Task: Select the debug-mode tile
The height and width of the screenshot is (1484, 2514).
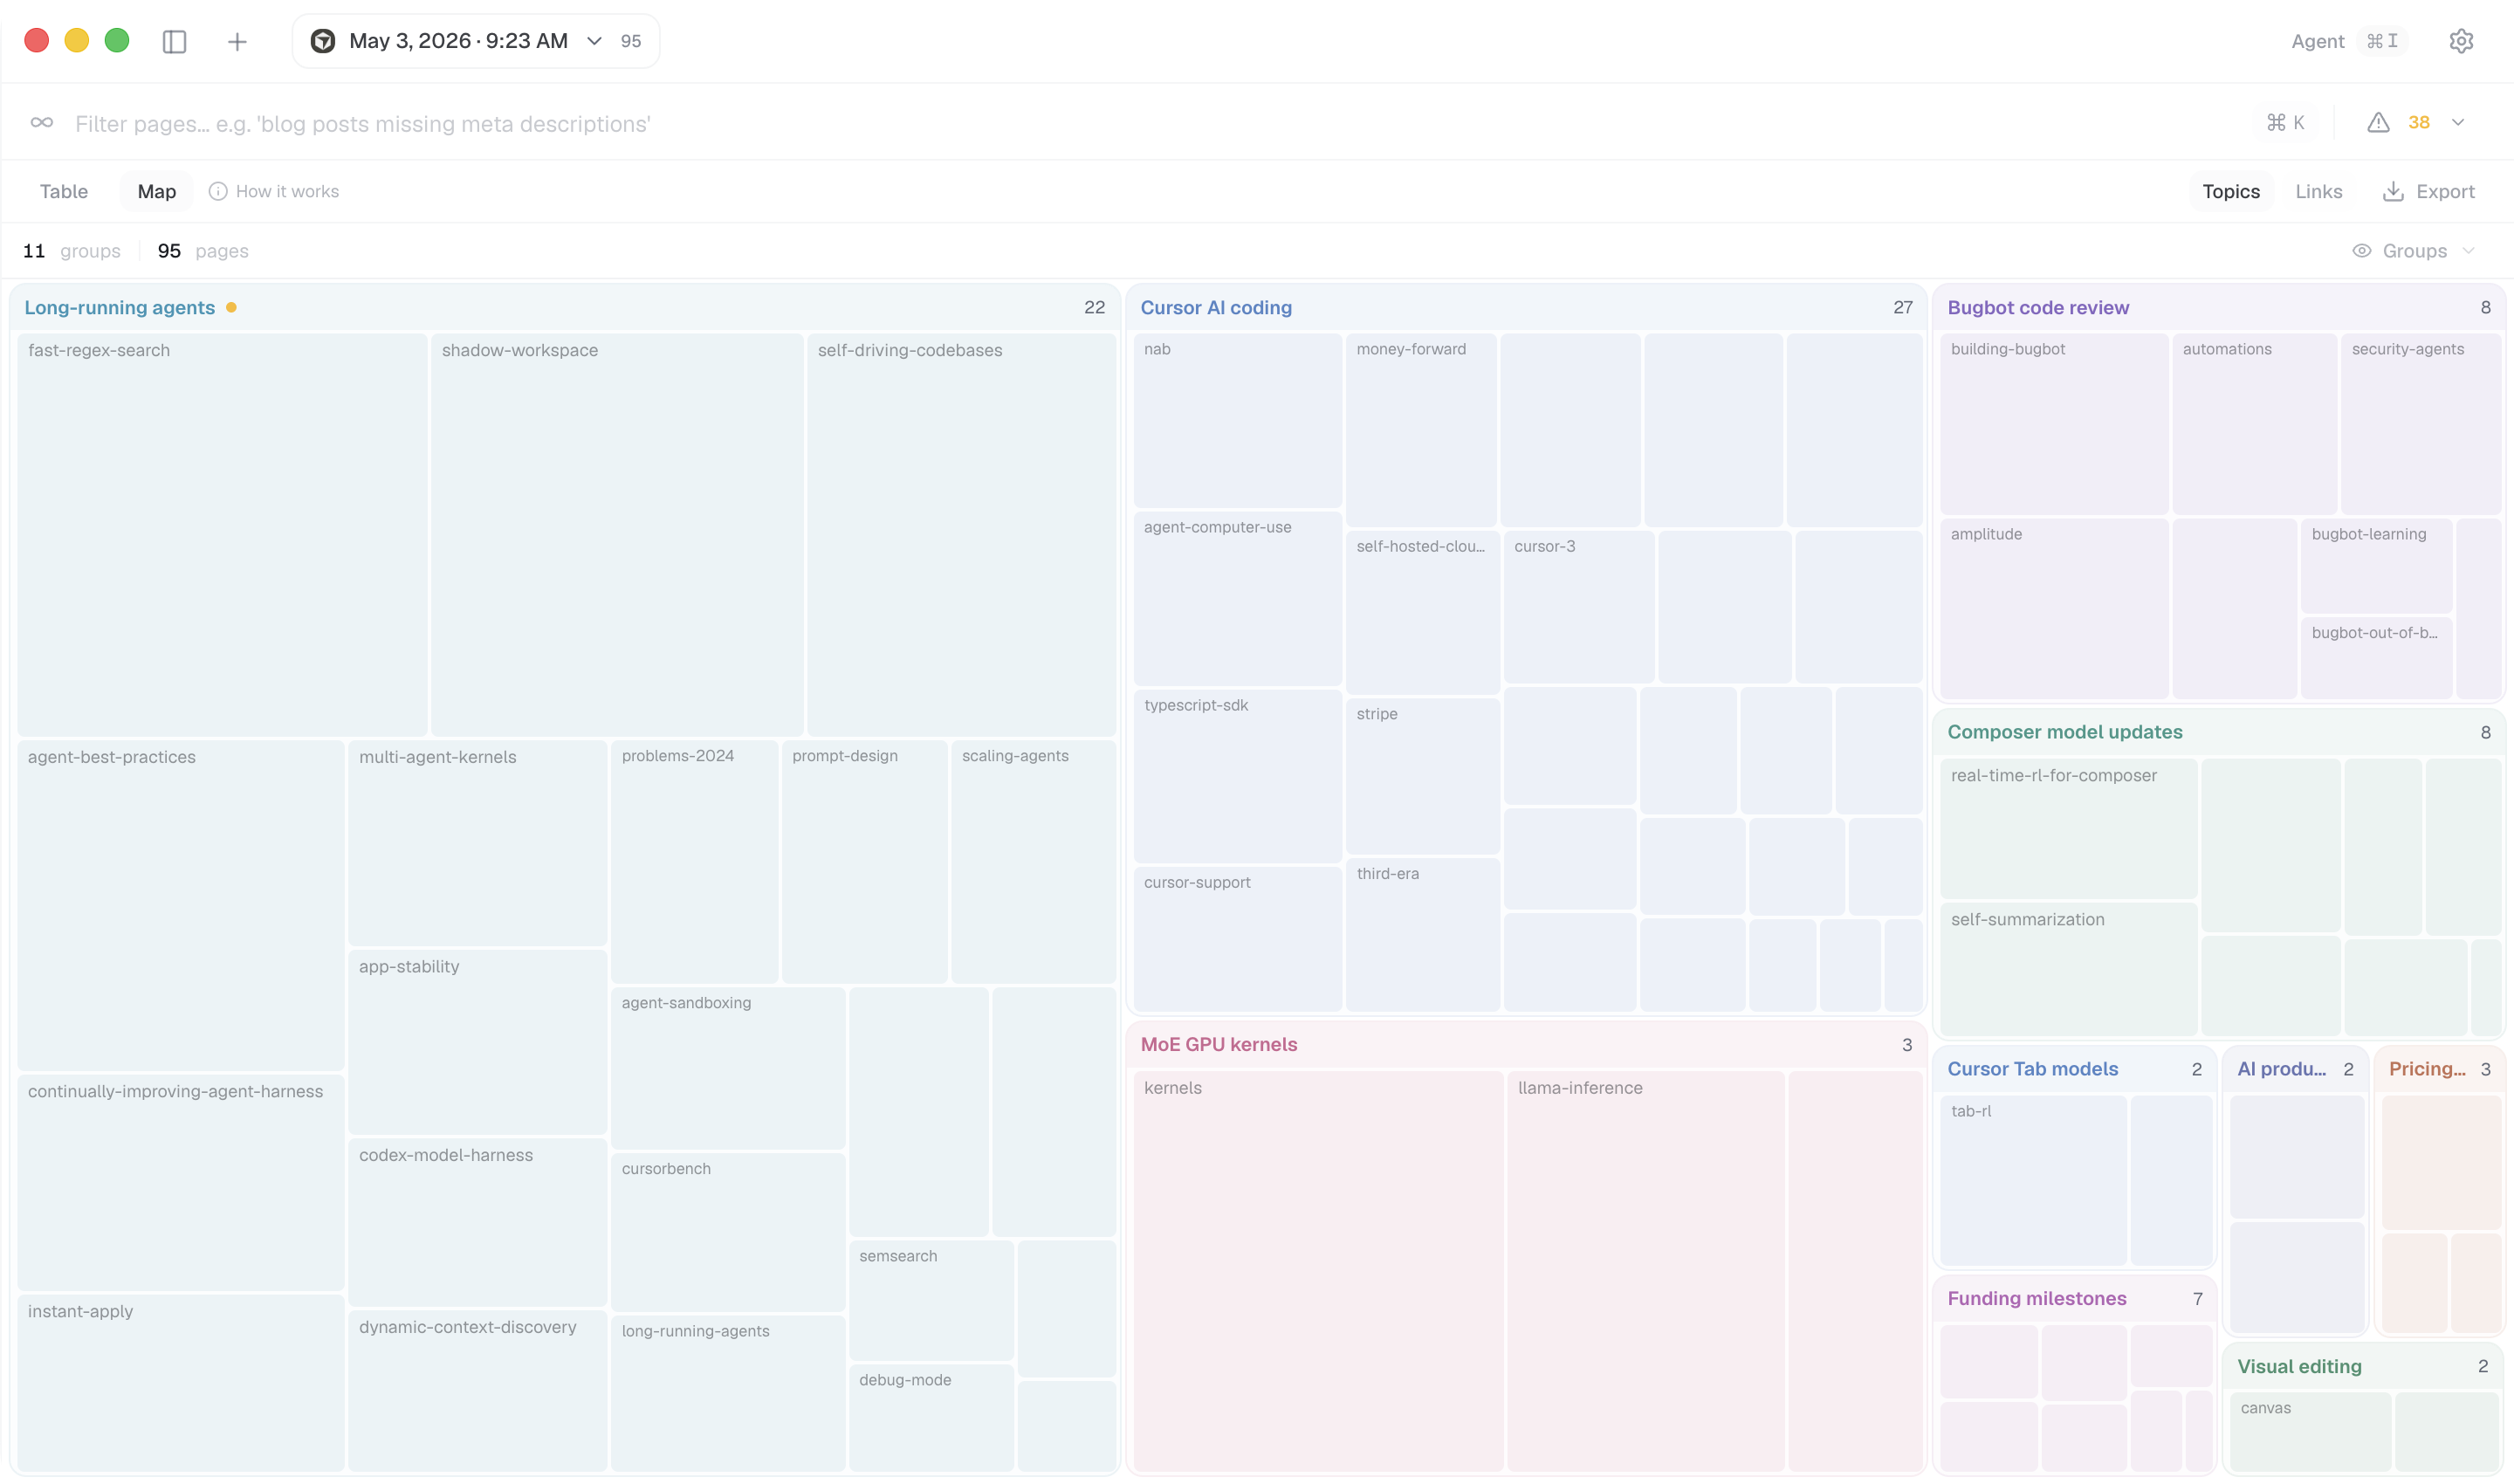Action: tap(931, 1418)
